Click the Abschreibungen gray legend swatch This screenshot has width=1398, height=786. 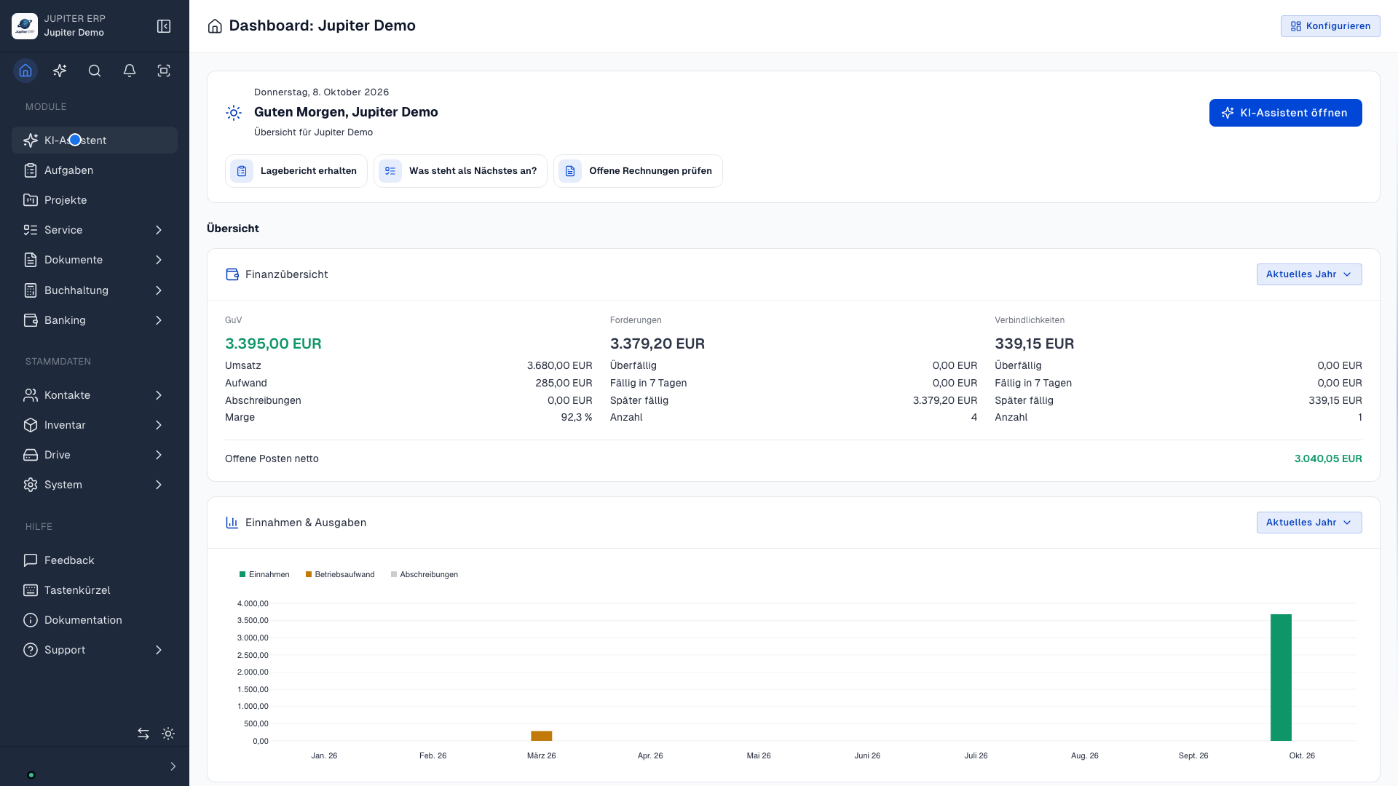394,574
